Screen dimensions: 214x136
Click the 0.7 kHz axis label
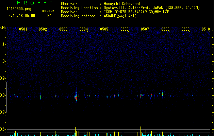pyautogui.click(x=3, y=112)
